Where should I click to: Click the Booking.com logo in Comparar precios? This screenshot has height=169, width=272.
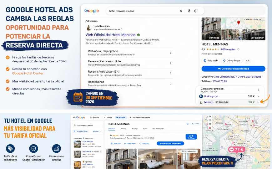coord(201,96)
